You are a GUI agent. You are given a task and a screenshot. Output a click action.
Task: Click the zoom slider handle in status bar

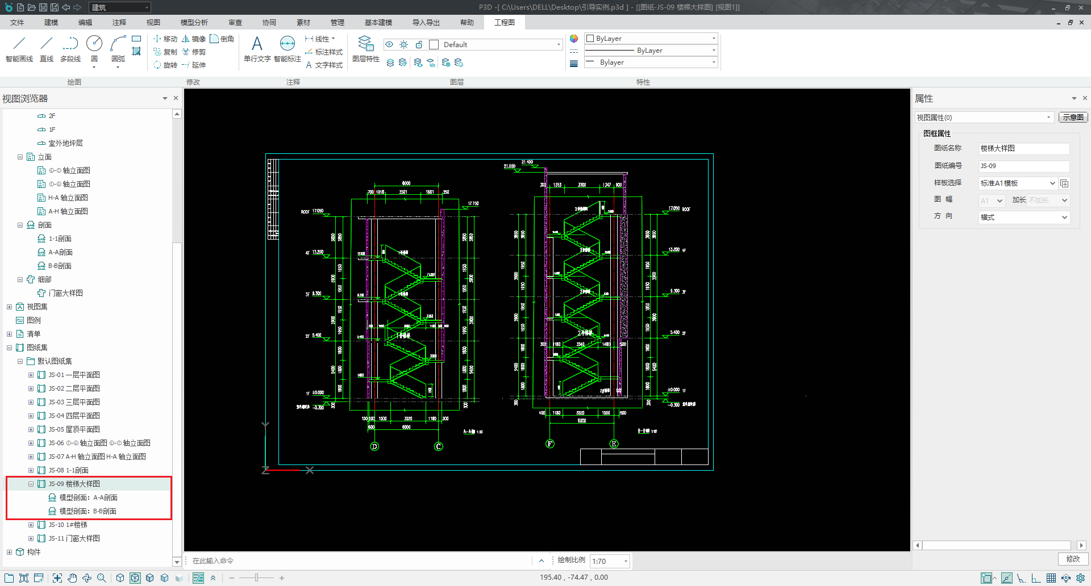click(256, 578)
